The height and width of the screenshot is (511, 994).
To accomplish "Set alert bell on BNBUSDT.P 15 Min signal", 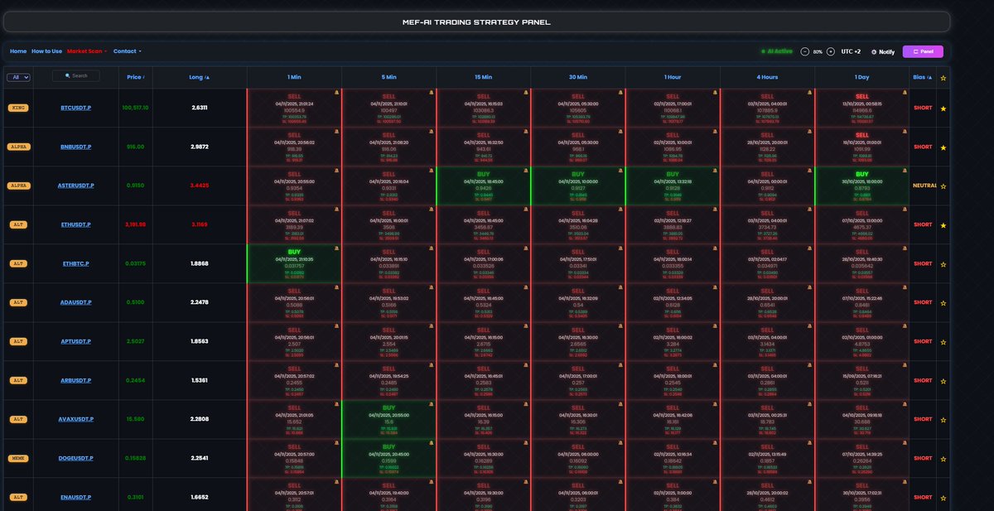I will 526,132.
